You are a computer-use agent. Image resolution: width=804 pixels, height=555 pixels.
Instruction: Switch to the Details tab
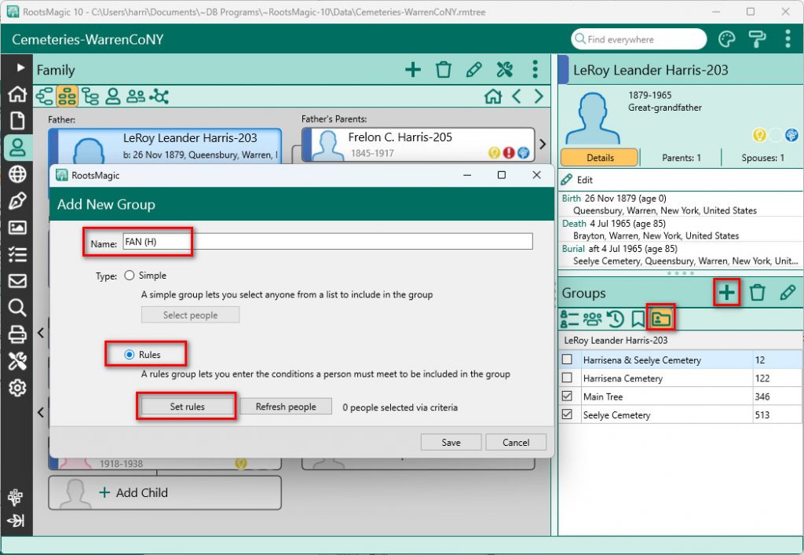[600, 157]
